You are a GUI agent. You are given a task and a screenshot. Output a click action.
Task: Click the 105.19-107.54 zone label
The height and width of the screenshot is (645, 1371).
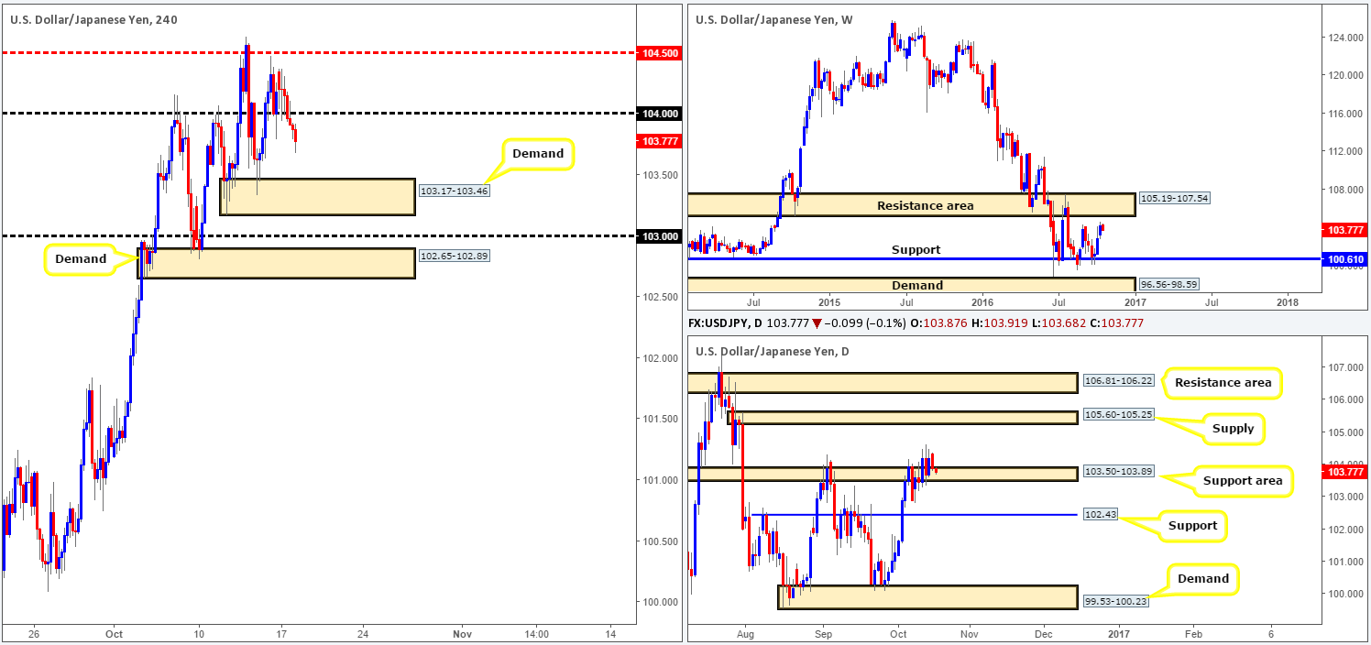(1174, 198)
